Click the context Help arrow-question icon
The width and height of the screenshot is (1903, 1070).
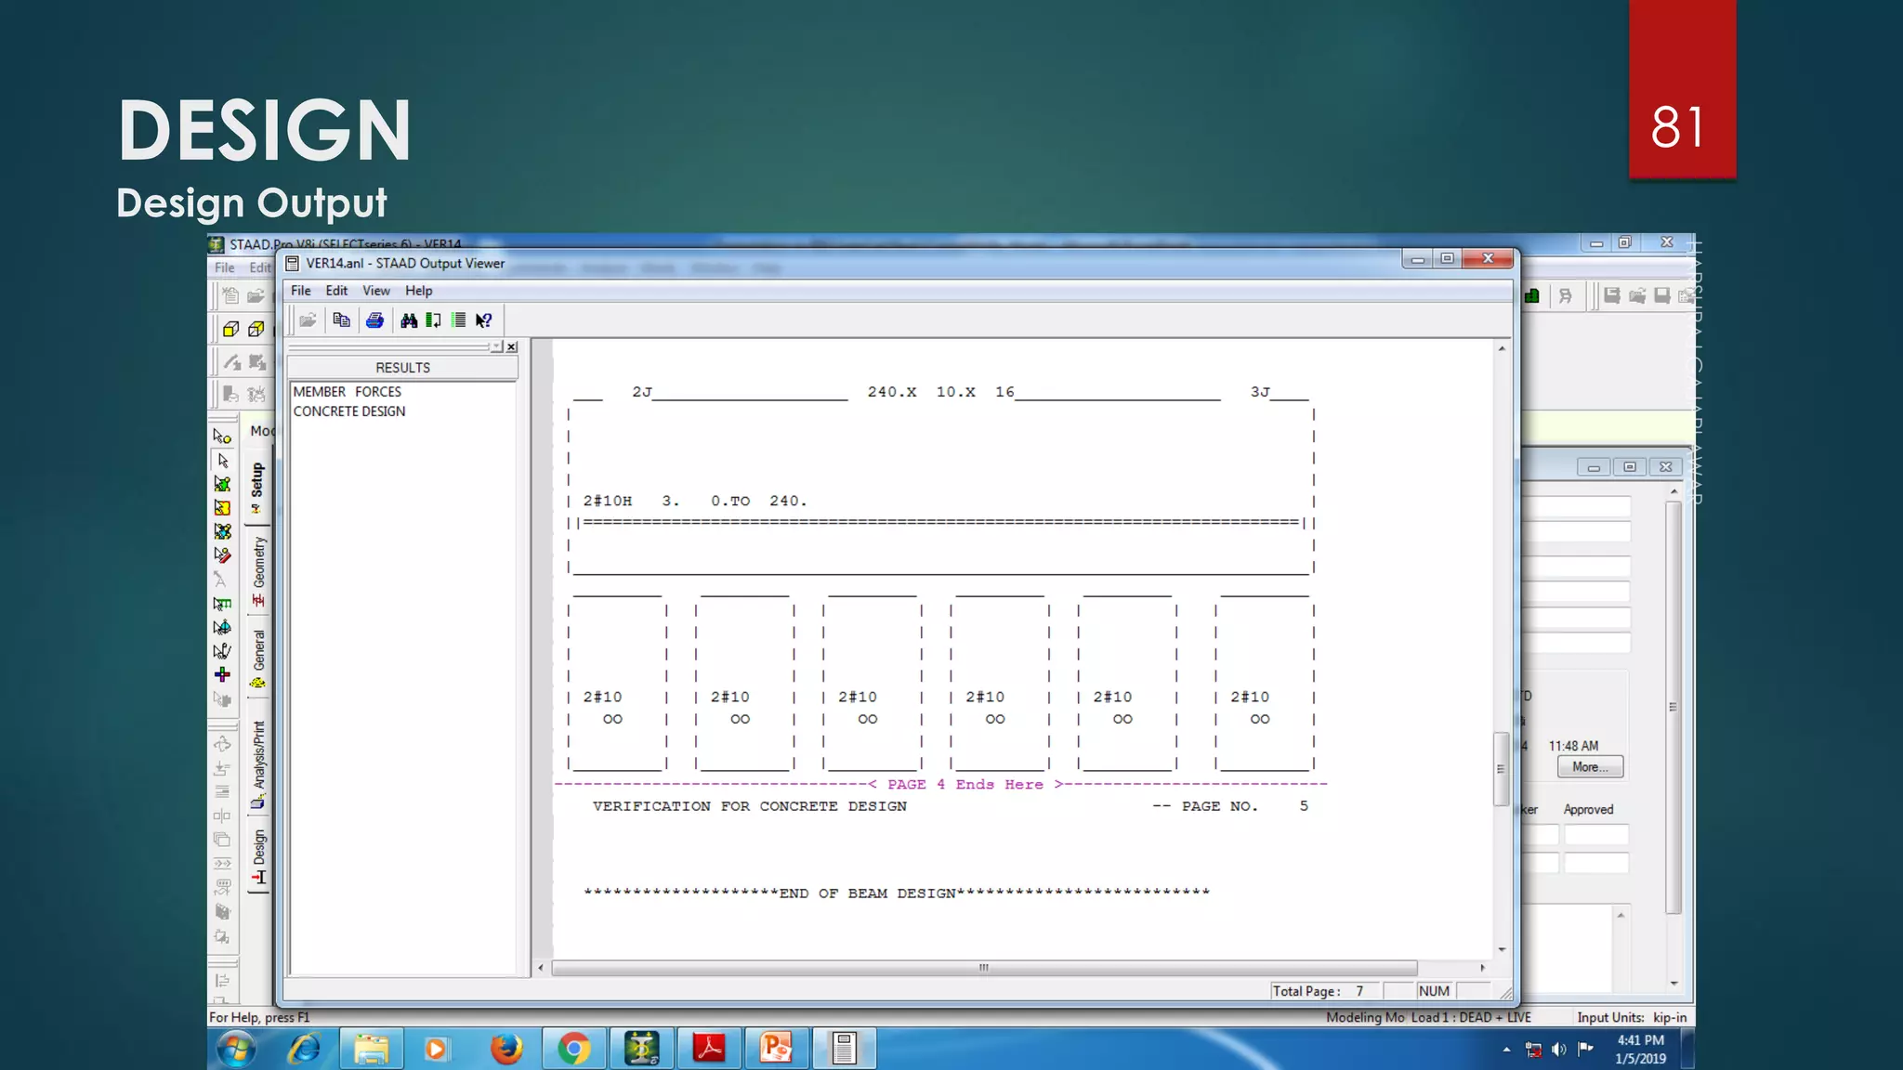[x=483, y=320]
